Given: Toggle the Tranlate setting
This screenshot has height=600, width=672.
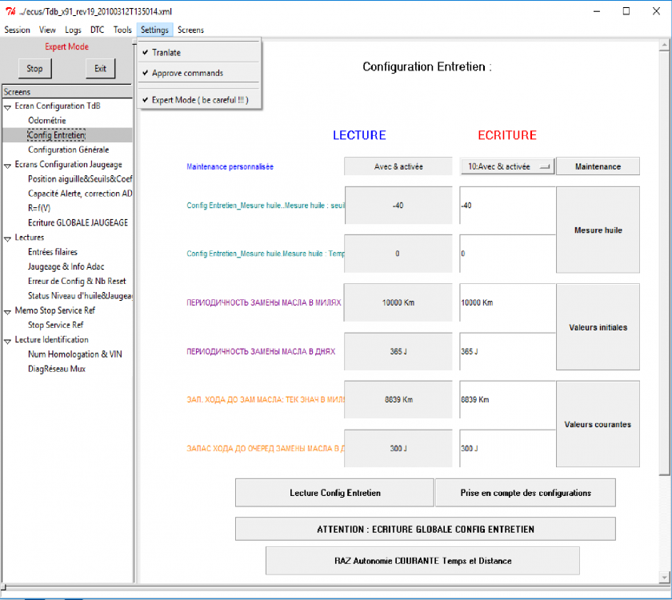Looking at the screenshot, I should click(199, 52).
